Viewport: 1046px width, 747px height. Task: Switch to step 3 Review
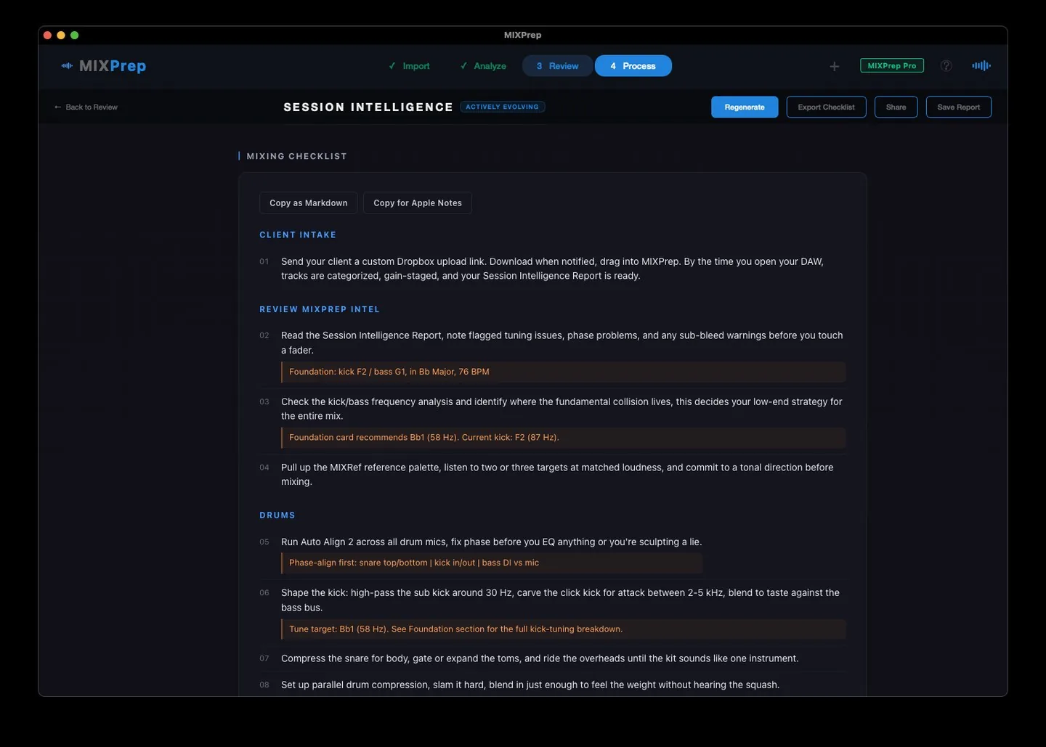point(557,66)
